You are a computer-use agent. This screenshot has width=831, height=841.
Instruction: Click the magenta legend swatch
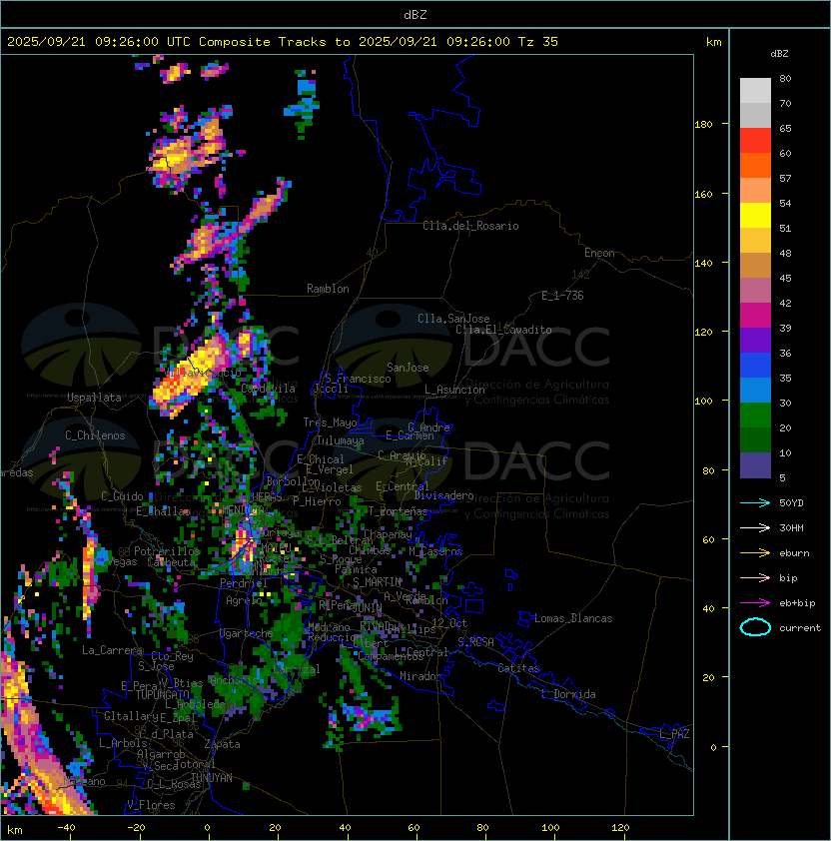click(755, 315)
